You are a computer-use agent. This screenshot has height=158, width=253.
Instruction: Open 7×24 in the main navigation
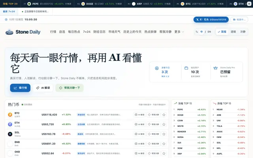pyautogui.click(x=87, y=32)
